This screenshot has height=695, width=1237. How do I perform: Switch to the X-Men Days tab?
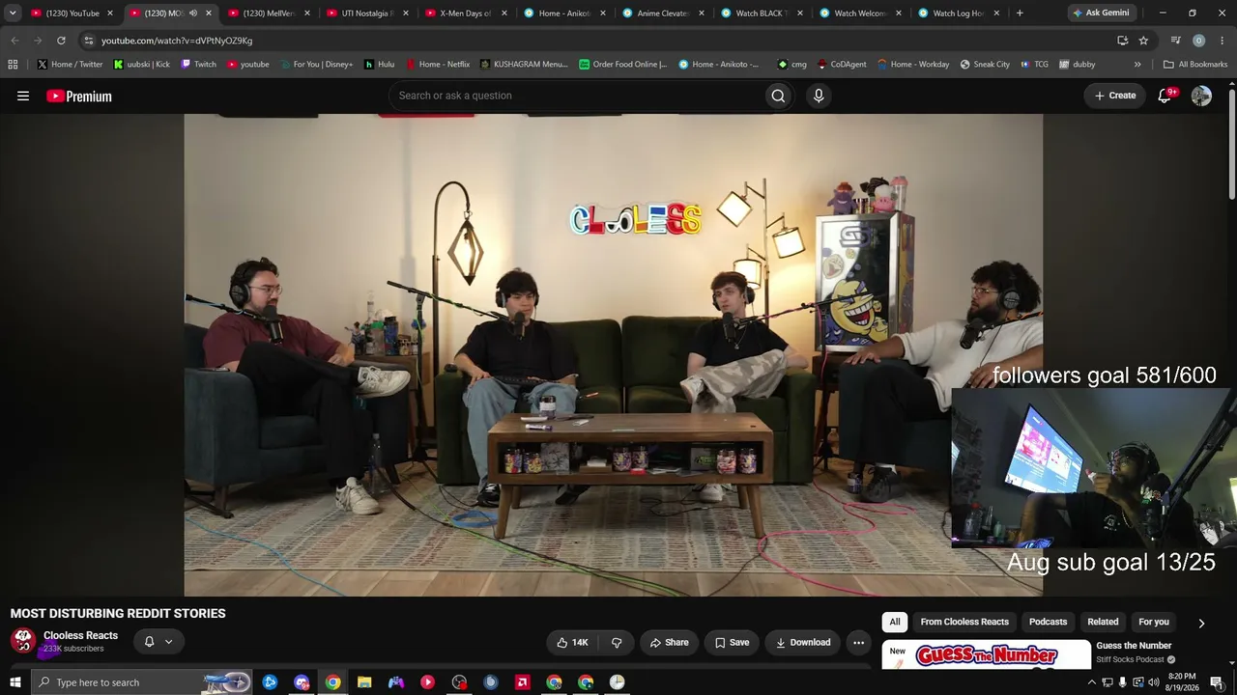click(465, 14)
